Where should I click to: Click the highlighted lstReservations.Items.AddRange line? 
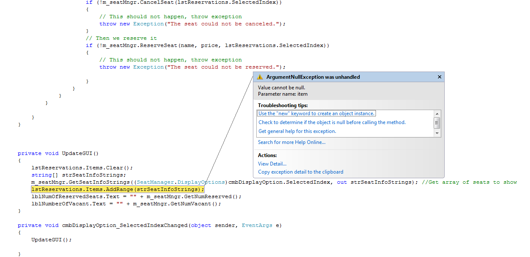coord(118,189)
